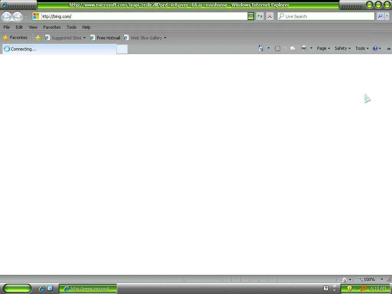Stop loading with the red X icon
Image resolution: width=392 pixels, height=294 pixels.
click(x=270, y=16)
